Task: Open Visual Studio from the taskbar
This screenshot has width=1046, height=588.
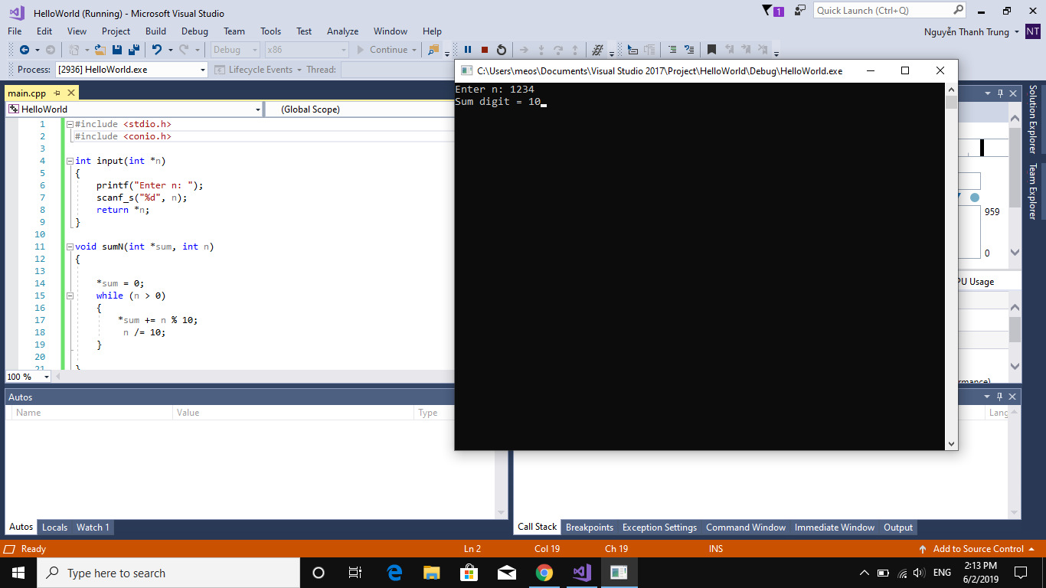Action: click(x=581, y=573)
